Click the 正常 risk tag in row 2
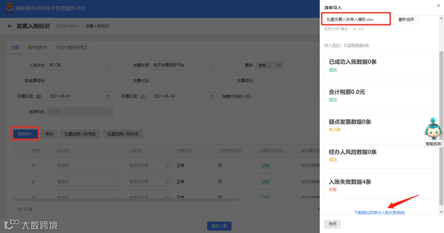Screen dimensions: 444x233 [265, 182]
